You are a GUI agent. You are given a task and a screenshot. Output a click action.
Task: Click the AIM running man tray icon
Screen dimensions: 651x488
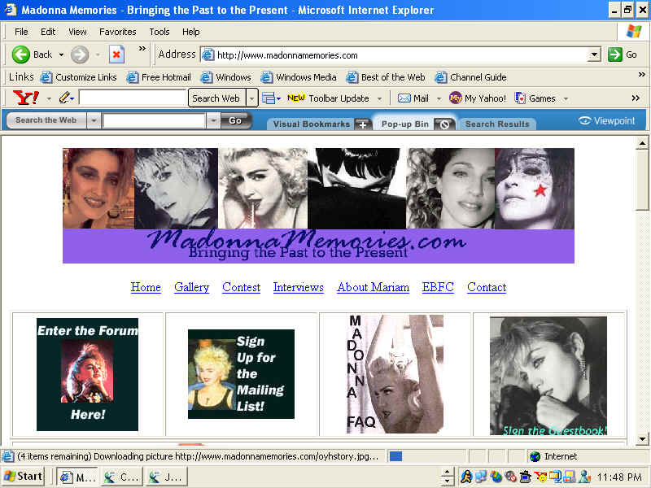(466, 477)
